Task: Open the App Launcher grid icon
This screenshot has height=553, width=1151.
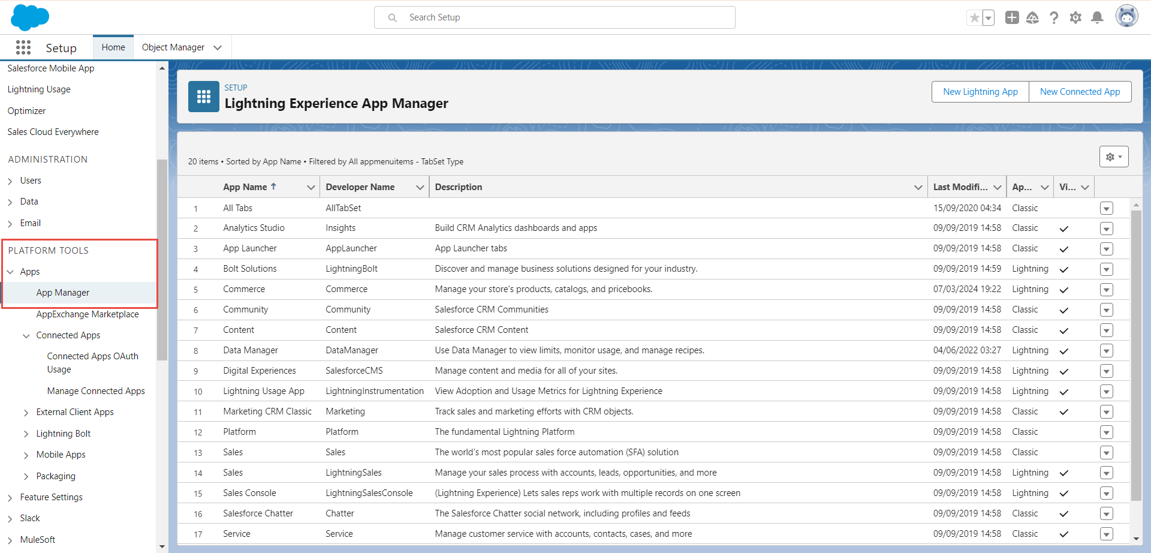Action: pos(23,47)
